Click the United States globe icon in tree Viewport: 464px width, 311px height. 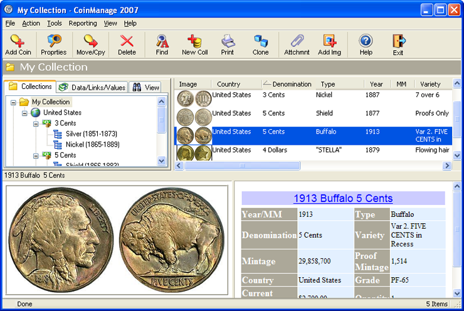click(36, 112)
